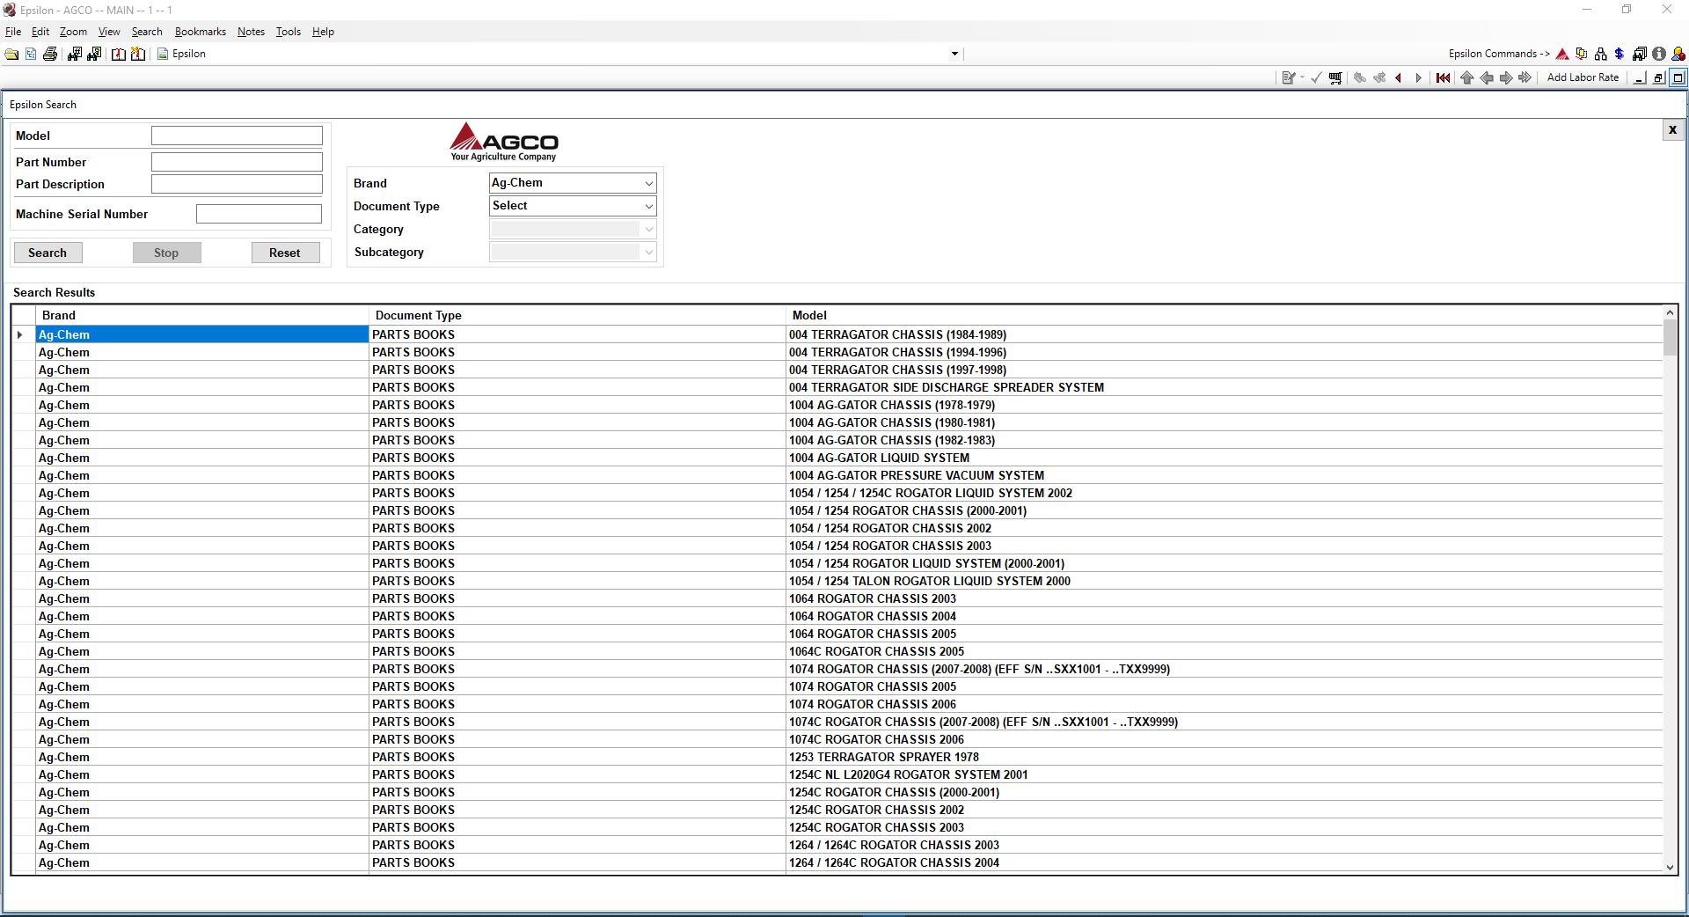1689x917 pixels.
Task: Click the Stop button
Action: pyautogui.click(x=166, y=253)
